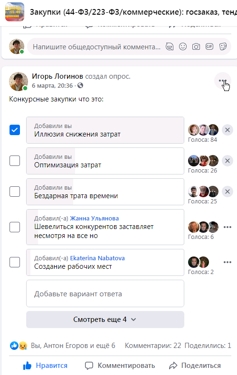Insert an emoji into the comment
237x375 pixels.
[x=183, y=46]
